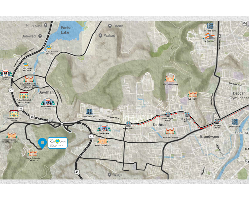Select the JSPM College Of Engineering icon
This screenshot has height=200, width=249.
33,153
